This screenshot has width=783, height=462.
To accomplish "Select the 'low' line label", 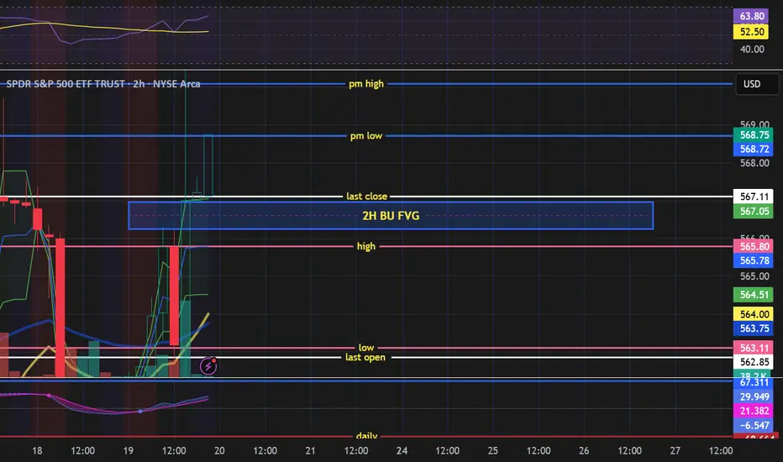I will coord(366,348).
